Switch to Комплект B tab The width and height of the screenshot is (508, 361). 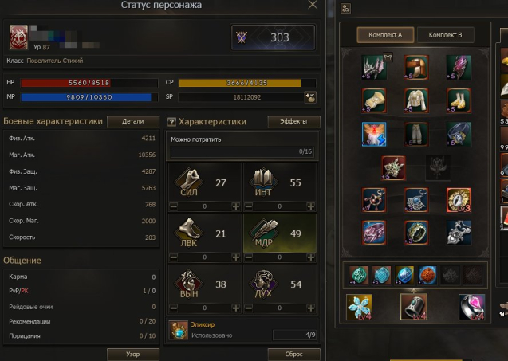click(446, 35)
